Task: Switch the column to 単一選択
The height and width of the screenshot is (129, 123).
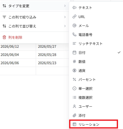Action: tap(96, 88)
